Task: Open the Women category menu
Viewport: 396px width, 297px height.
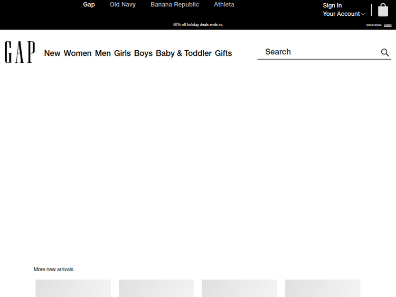Action: point(78,53)
